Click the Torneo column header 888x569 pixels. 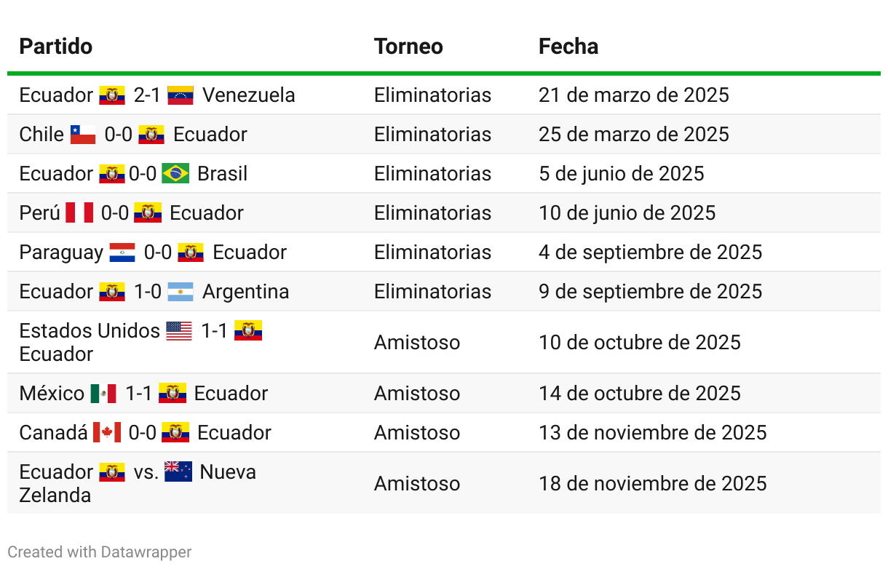point(408,47)
